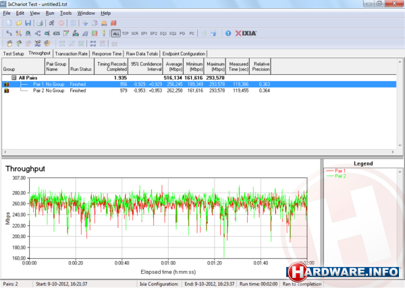This screenshot has height=288, width=405.
Task: Click the green-red flag icon in the third toolbar
Action: (x=19, y=43)
